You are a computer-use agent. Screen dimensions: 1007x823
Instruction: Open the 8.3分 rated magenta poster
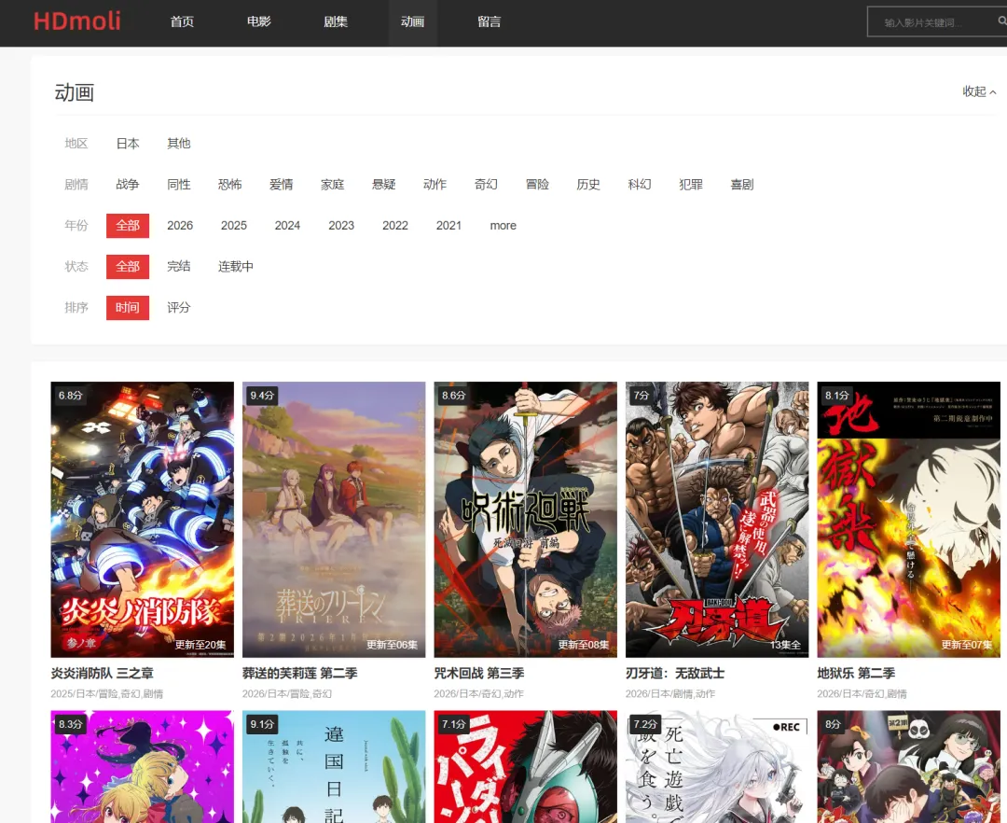point(142,766)
